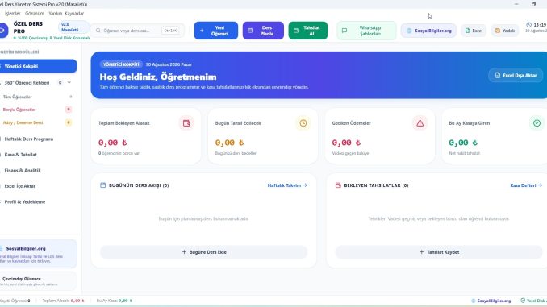
Task: Click the v2.0 Masaüstü version badge
Action: 73,27
